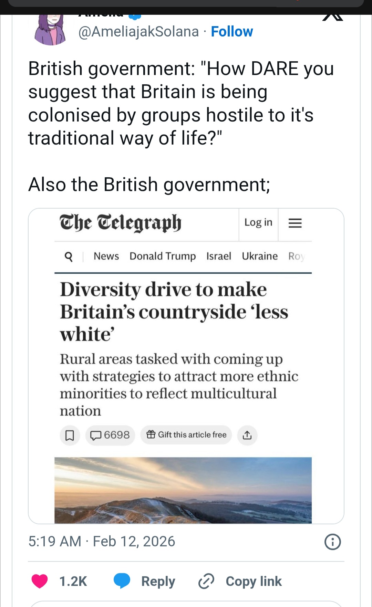Viewport: 372px width, 607px height.
Task: Open the 6698 comments bubble
Action: tap(110, 435)
